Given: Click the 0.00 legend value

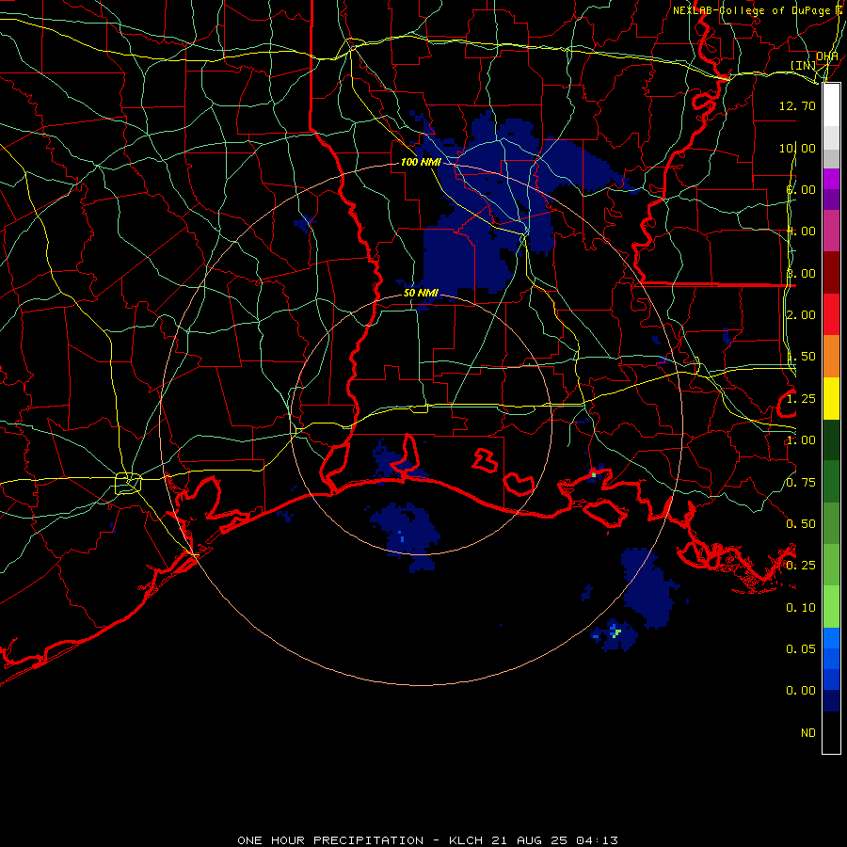Looking at the screenshot, I should [801, 691].
